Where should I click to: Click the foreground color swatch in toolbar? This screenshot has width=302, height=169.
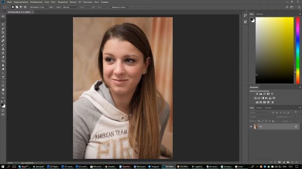click(x=2, y=105)
